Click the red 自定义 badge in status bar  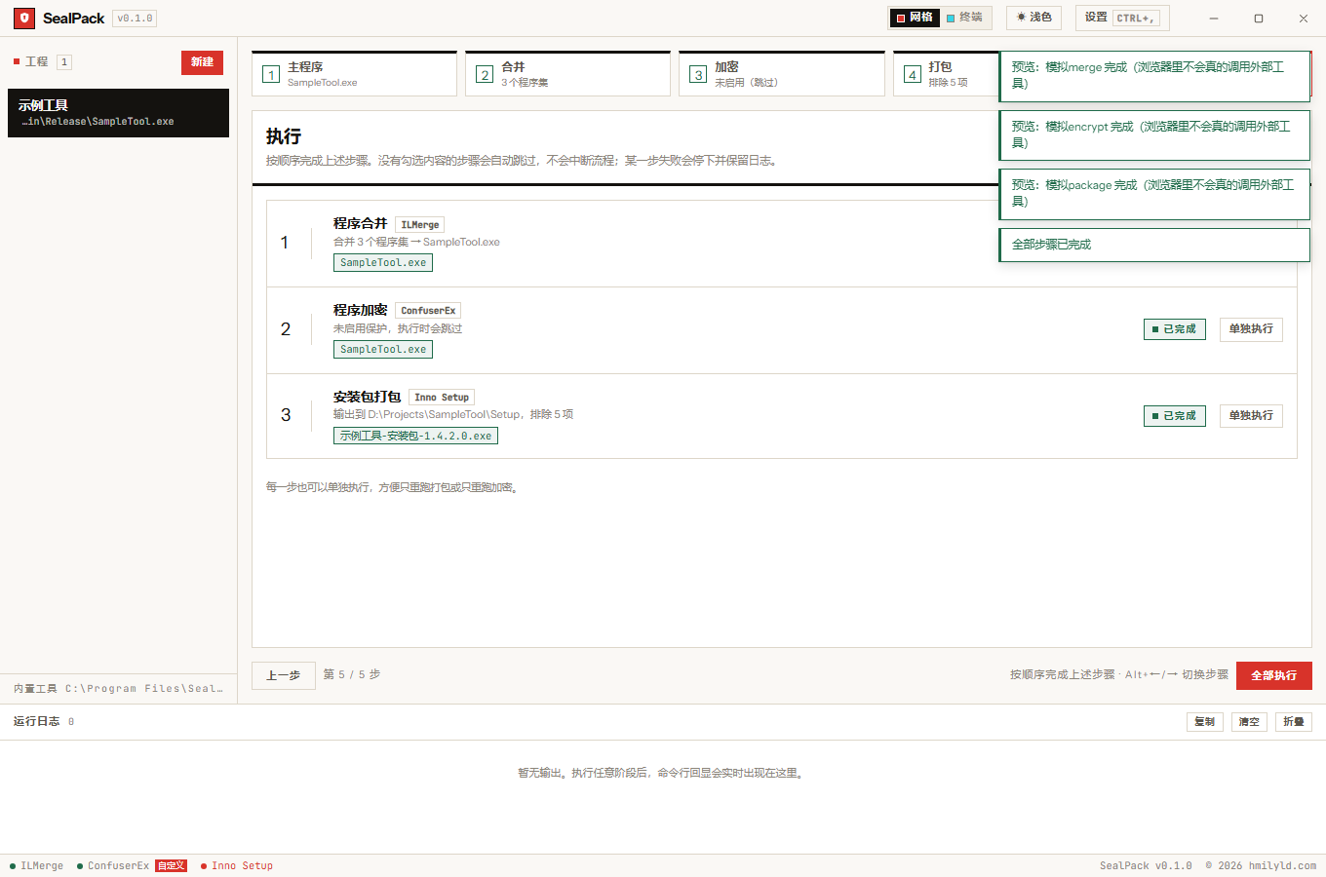tap(171, 865)
